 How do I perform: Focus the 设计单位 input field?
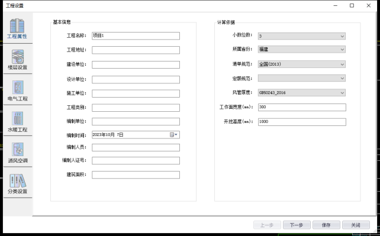pyautogui.click(x=136, y=80)
